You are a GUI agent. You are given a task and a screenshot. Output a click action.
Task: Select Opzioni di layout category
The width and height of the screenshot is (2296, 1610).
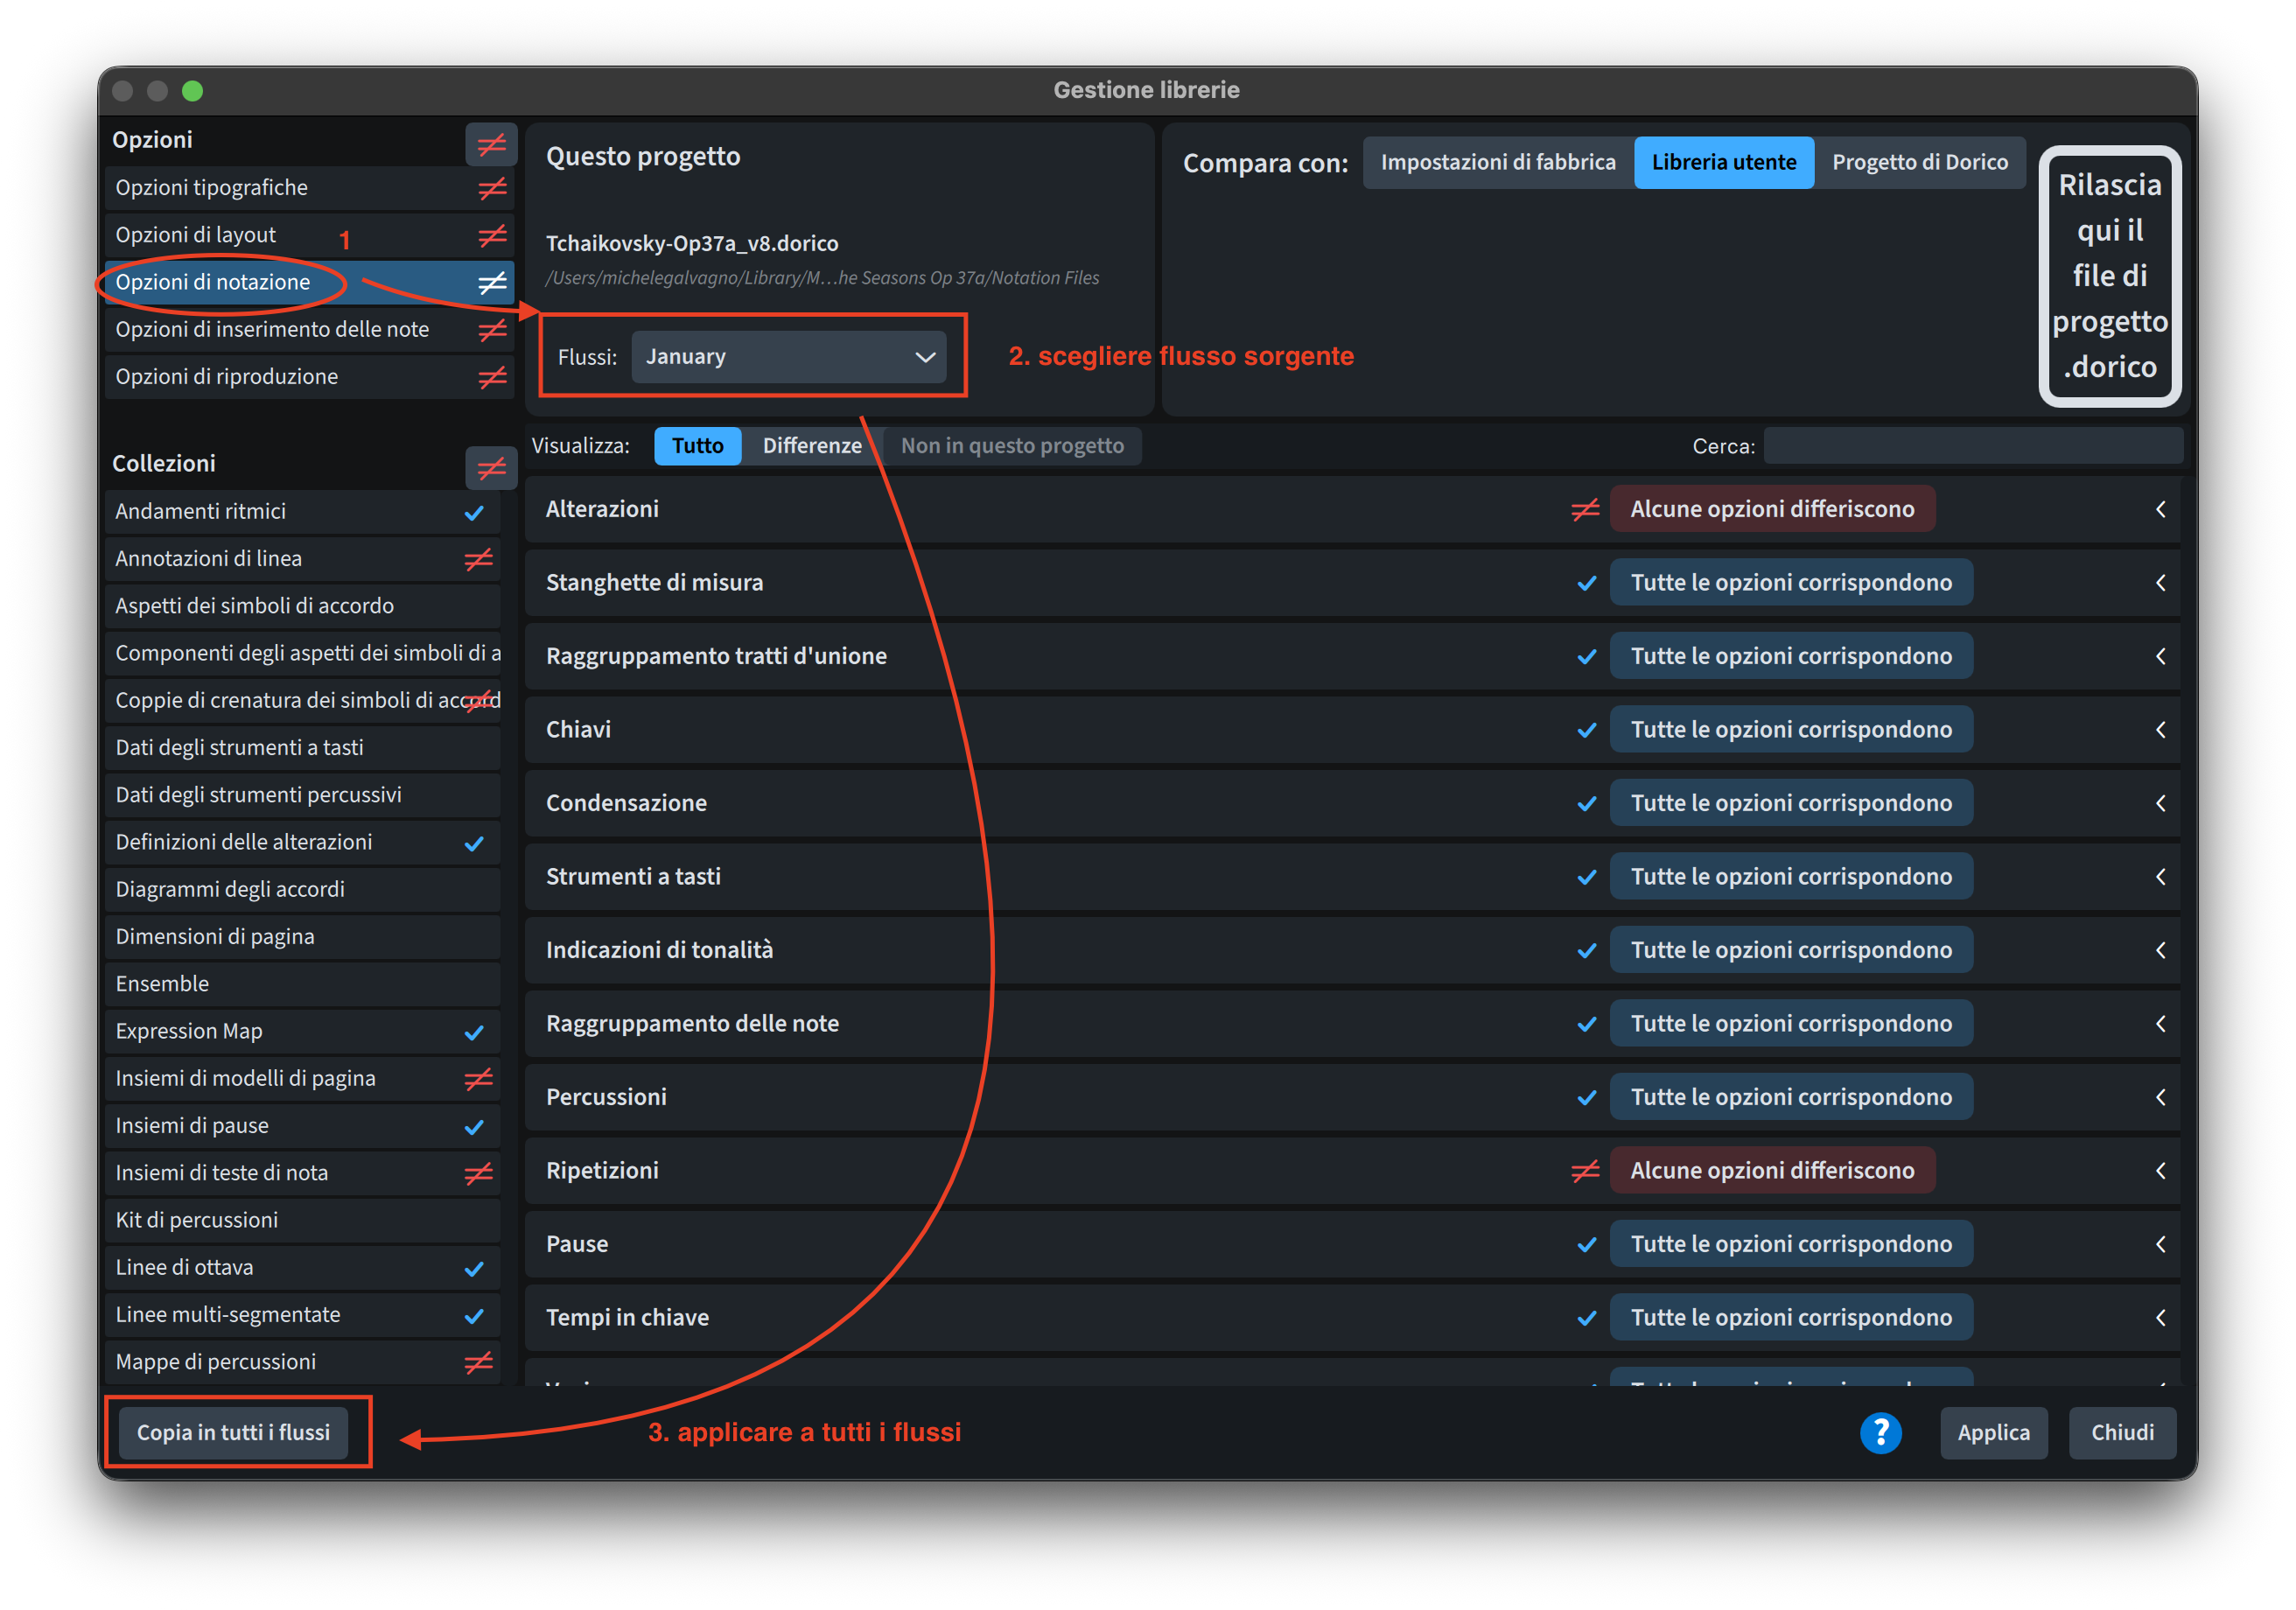click(x=196, y=235)
